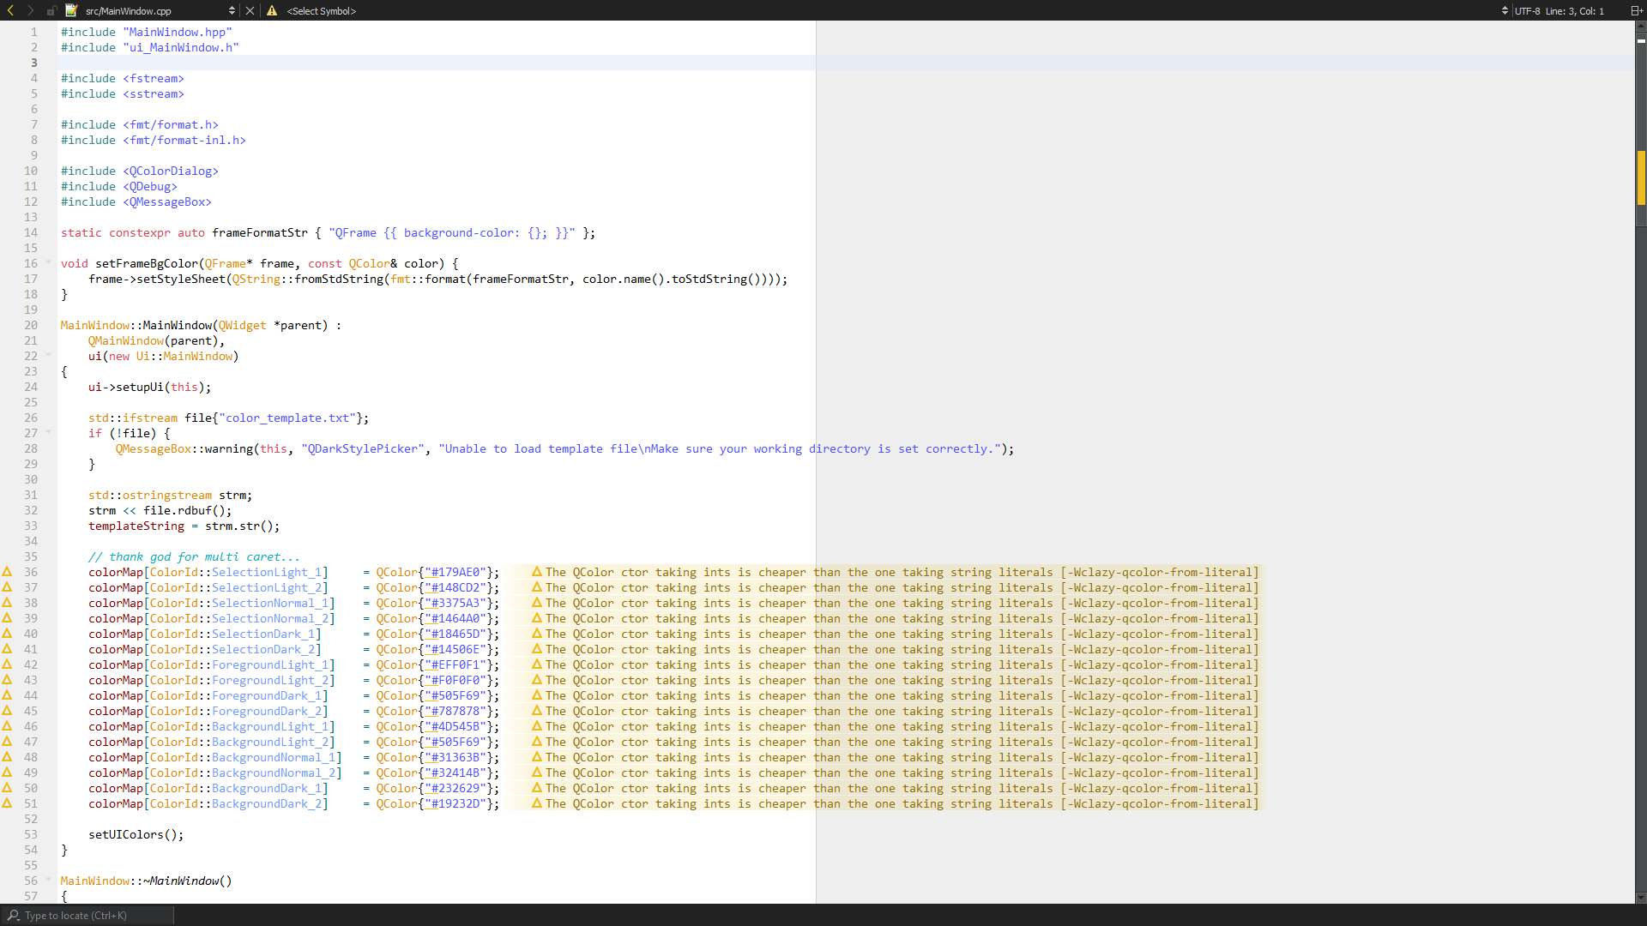Viewport: 1647px width, 926px height.
Task: Fold the if (!file) block
Action: coord(49,432)
